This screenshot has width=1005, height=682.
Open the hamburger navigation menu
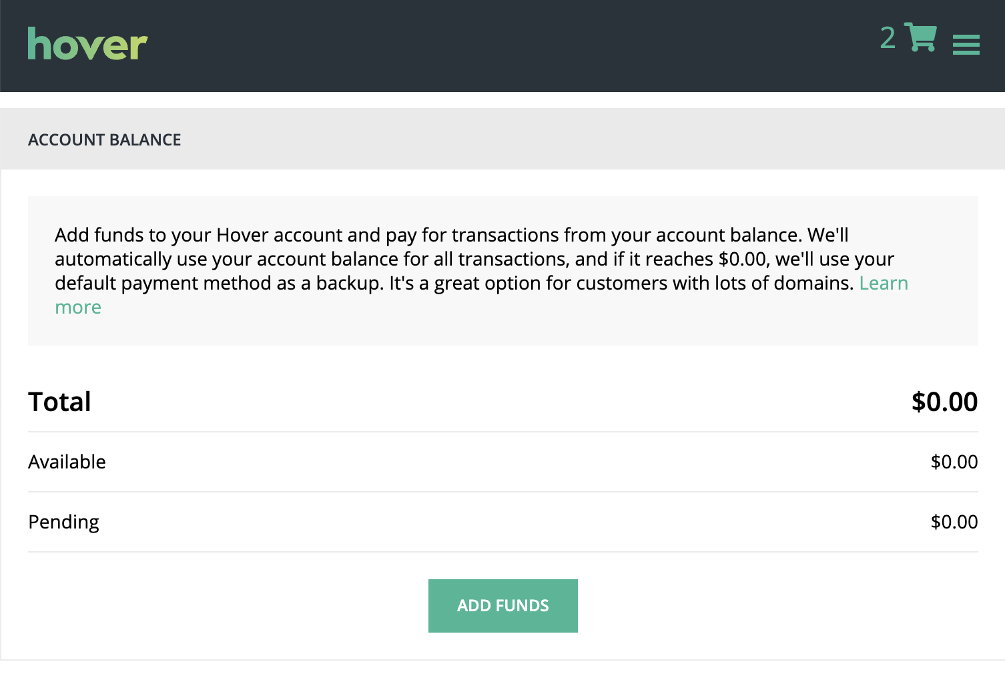pos(966,45)
